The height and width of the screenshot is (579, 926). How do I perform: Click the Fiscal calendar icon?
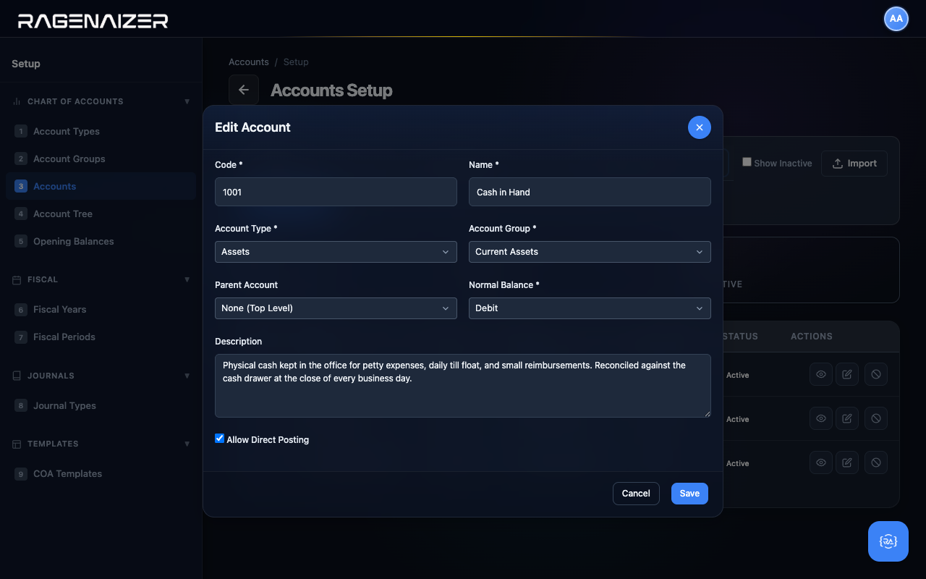point(17,279)
